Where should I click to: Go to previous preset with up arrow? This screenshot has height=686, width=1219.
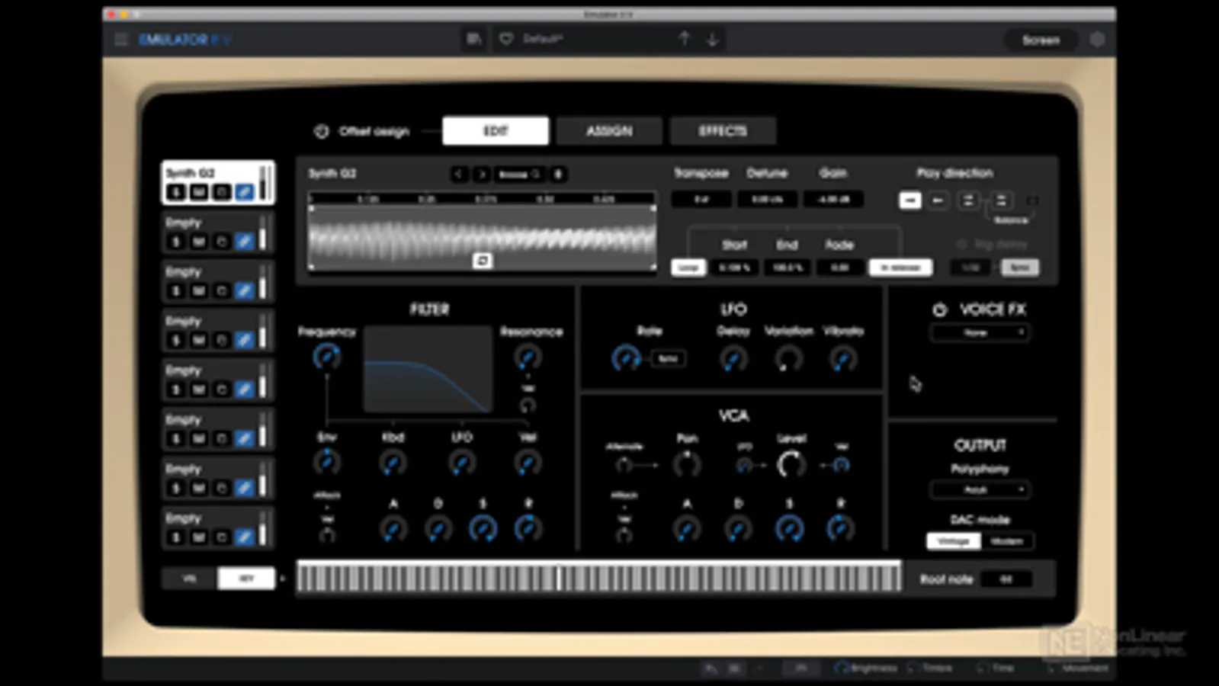click(684, 39)
